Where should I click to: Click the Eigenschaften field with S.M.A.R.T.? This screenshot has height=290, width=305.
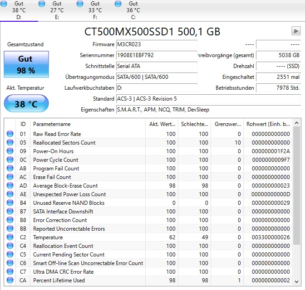208,110
